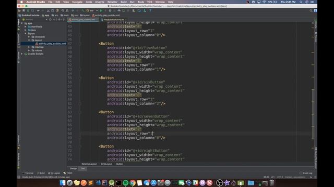The height and width of the screenshot is (187, 334).
Task: Click the app breadcrumb in navigation bar
Action: pyautogui.click(x=45, y=15)
